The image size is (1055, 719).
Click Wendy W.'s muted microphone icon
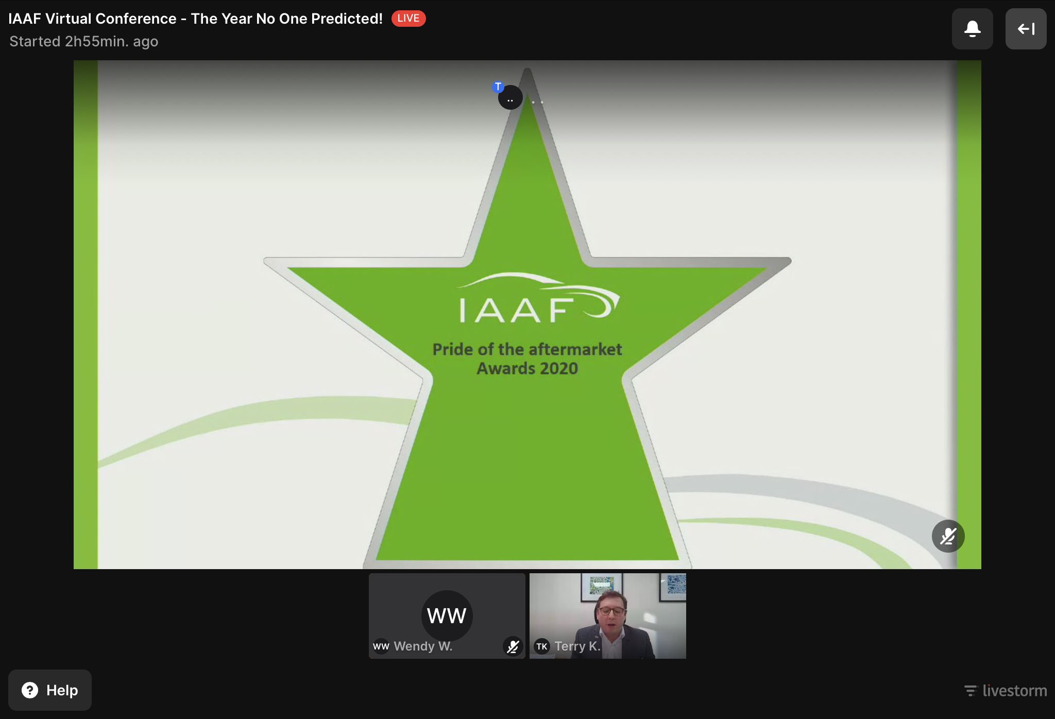tap(513, 646)
